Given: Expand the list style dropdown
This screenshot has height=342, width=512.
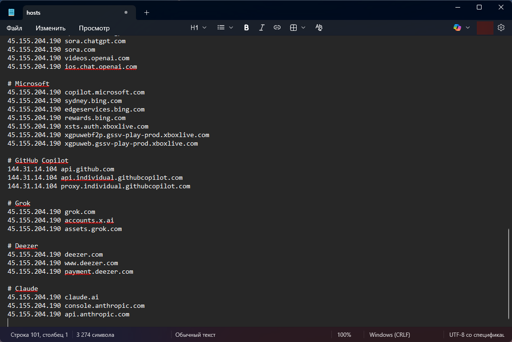Looking at the screenshot, I should click(225, 28).
